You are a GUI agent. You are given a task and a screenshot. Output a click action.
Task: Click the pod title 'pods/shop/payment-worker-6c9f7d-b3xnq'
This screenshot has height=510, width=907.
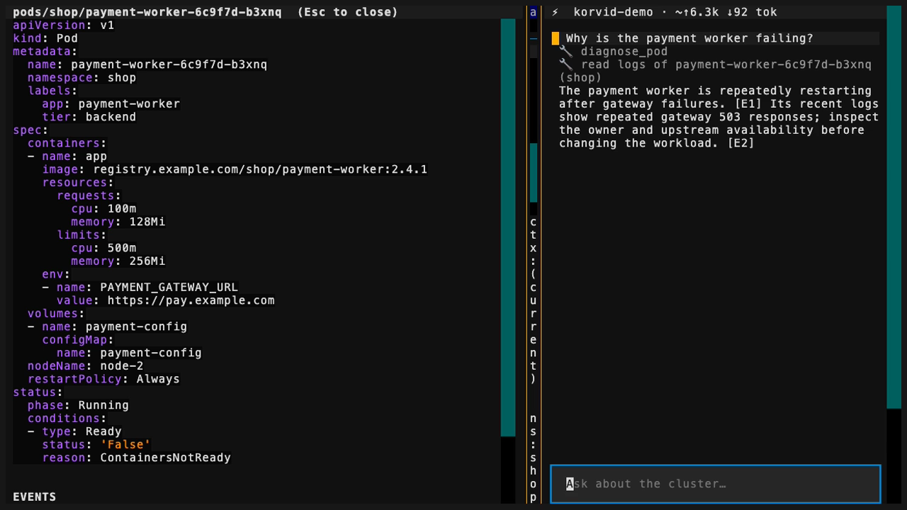[x=147, y=12]
